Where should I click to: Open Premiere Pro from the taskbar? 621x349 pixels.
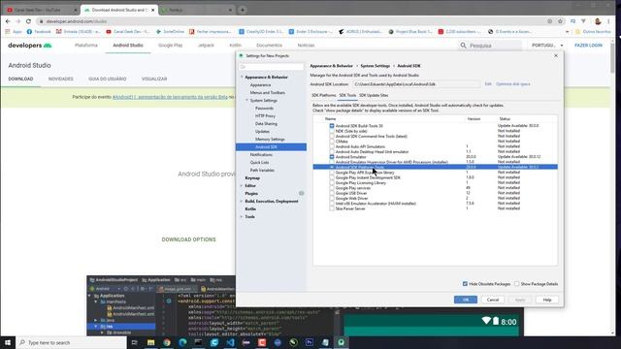pyautogui.click(x=310, y=342)
